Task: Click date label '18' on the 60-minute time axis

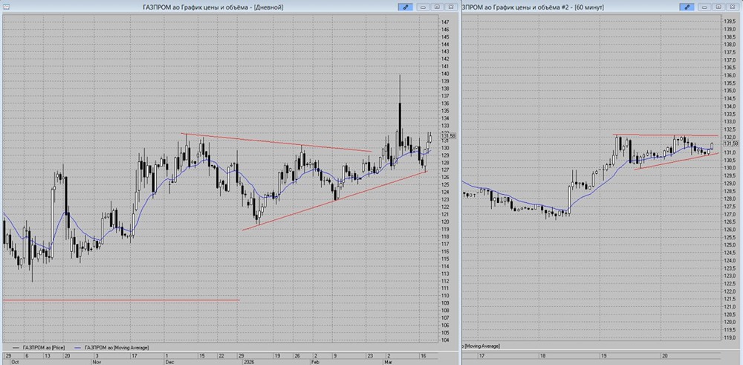Action: click(x=543, y=355)
